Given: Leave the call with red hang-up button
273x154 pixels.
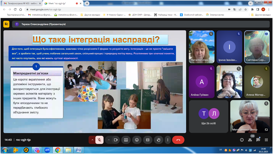Looking at the screenshot, I should [x=178, y=140].
